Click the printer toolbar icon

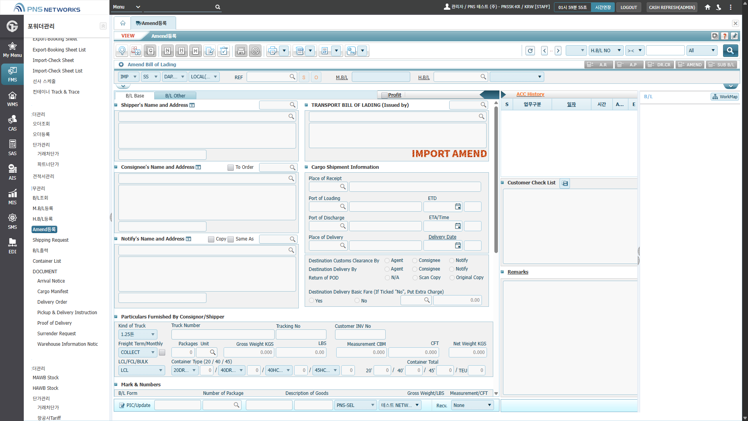(x=273, y=51)
